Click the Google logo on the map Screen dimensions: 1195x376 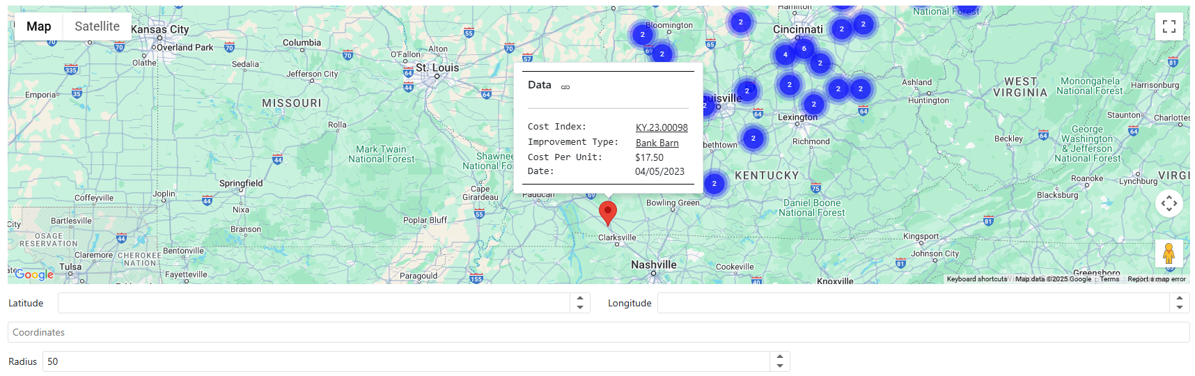point(34,274)
